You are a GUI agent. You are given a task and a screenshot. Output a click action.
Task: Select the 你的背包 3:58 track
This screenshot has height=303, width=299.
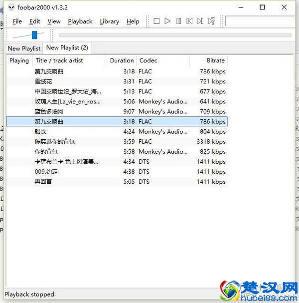coord(117,152)
